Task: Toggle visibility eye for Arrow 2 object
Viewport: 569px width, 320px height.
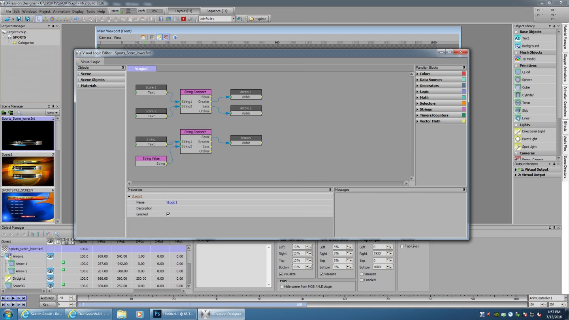Action: pos(51,271)
